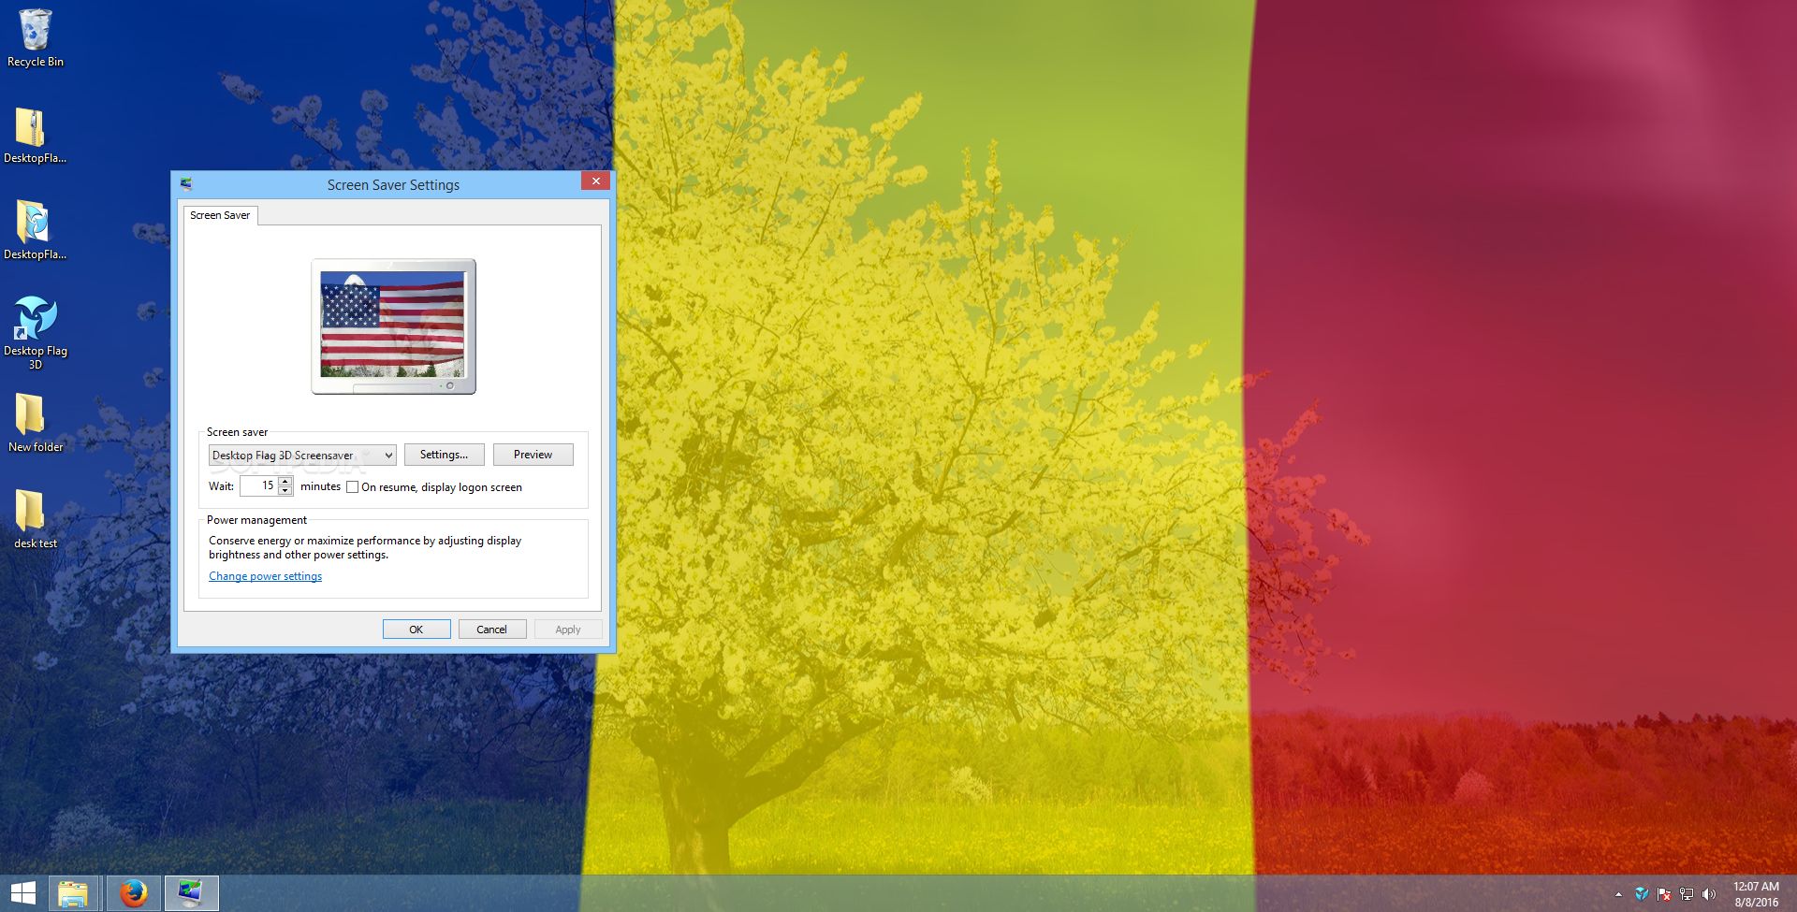
Task: Click the OK button
Action: 416,630
